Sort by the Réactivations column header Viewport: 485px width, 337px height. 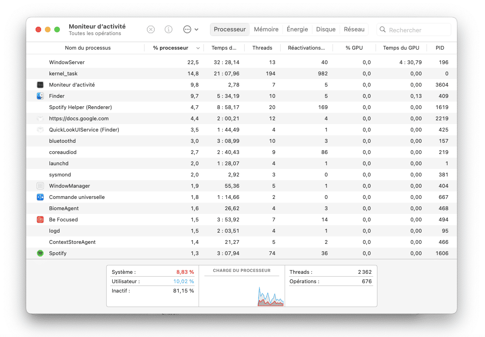point(306,48)
